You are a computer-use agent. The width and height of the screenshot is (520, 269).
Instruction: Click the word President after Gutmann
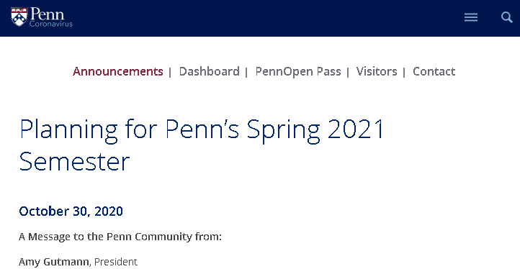click(116, 262)
